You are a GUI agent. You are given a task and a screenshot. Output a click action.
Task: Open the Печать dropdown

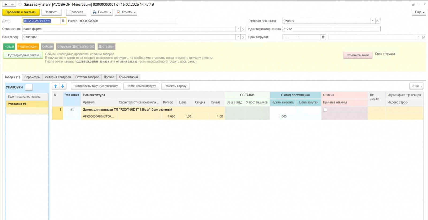[102, 12]
